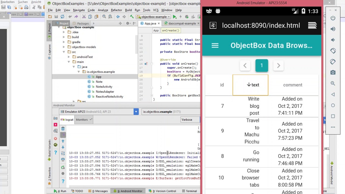Click page 1 button in data browser
345x194 pixels.
pos(261,65)
